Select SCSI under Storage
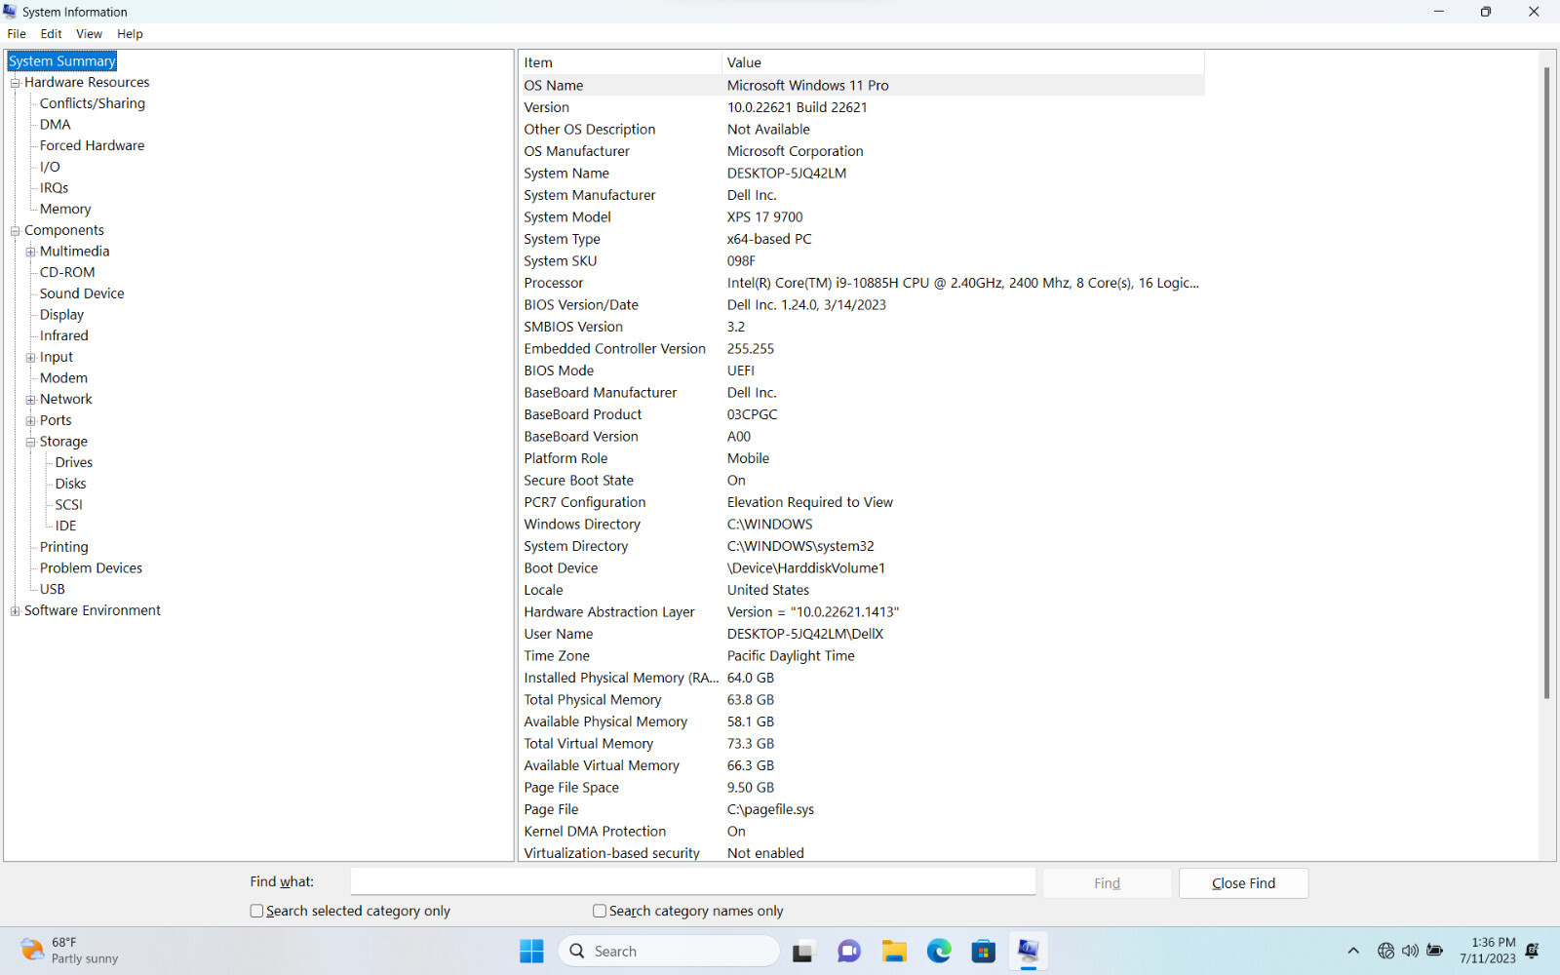The width and height of the screenshot is (1560, 975). (x=69, y=505)
